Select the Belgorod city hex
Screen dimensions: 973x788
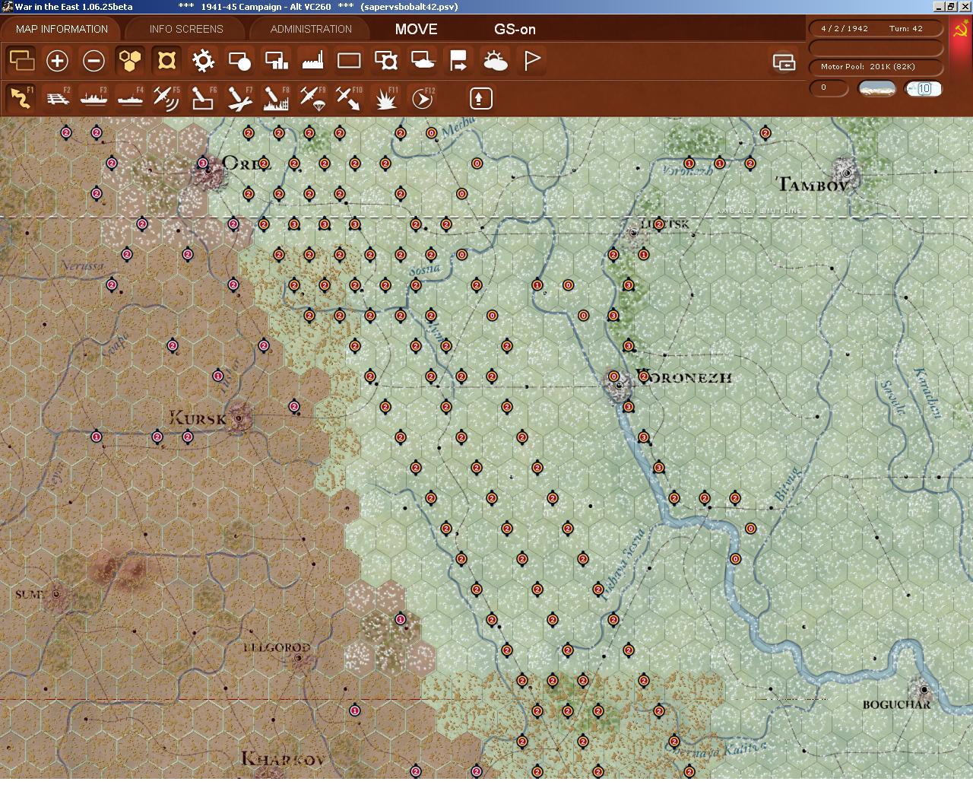[x=299, y=657]
